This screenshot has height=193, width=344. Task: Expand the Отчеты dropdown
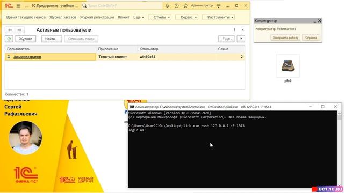pos(160,17)
